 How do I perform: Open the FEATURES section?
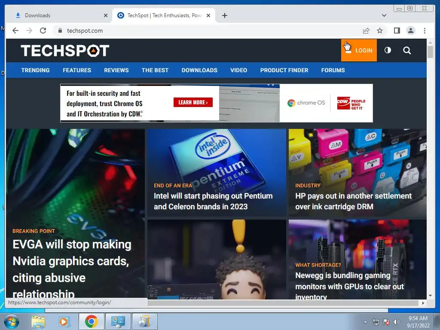click(77, 70)
